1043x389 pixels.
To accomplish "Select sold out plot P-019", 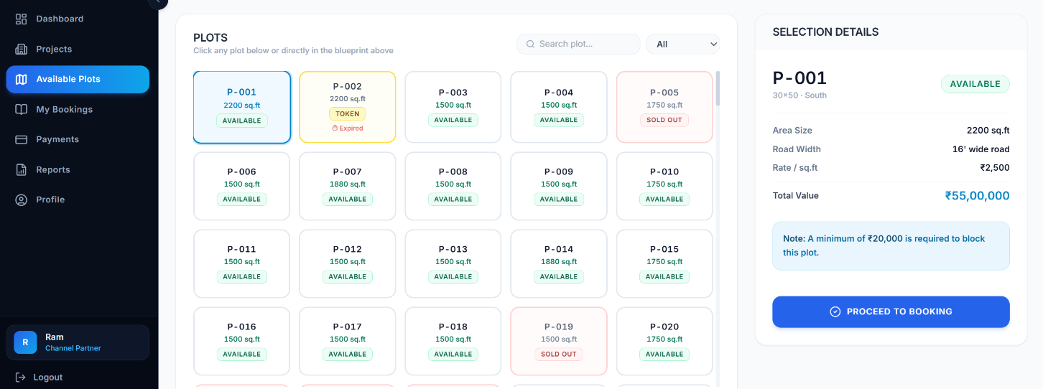I will (x=559, y=341).
